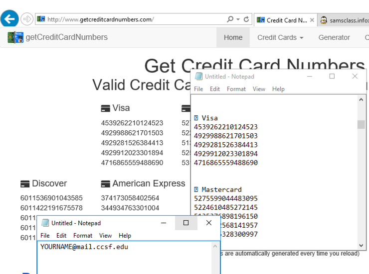Click Discover number 6011536901043585

pyautogui.click(x=51, y=198)
